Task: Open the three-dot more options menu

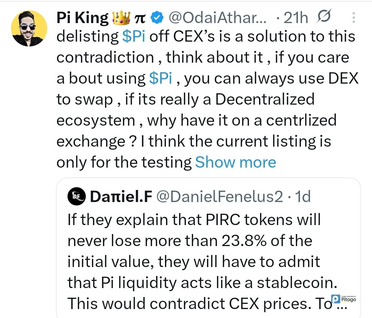Action: point(354,18)
